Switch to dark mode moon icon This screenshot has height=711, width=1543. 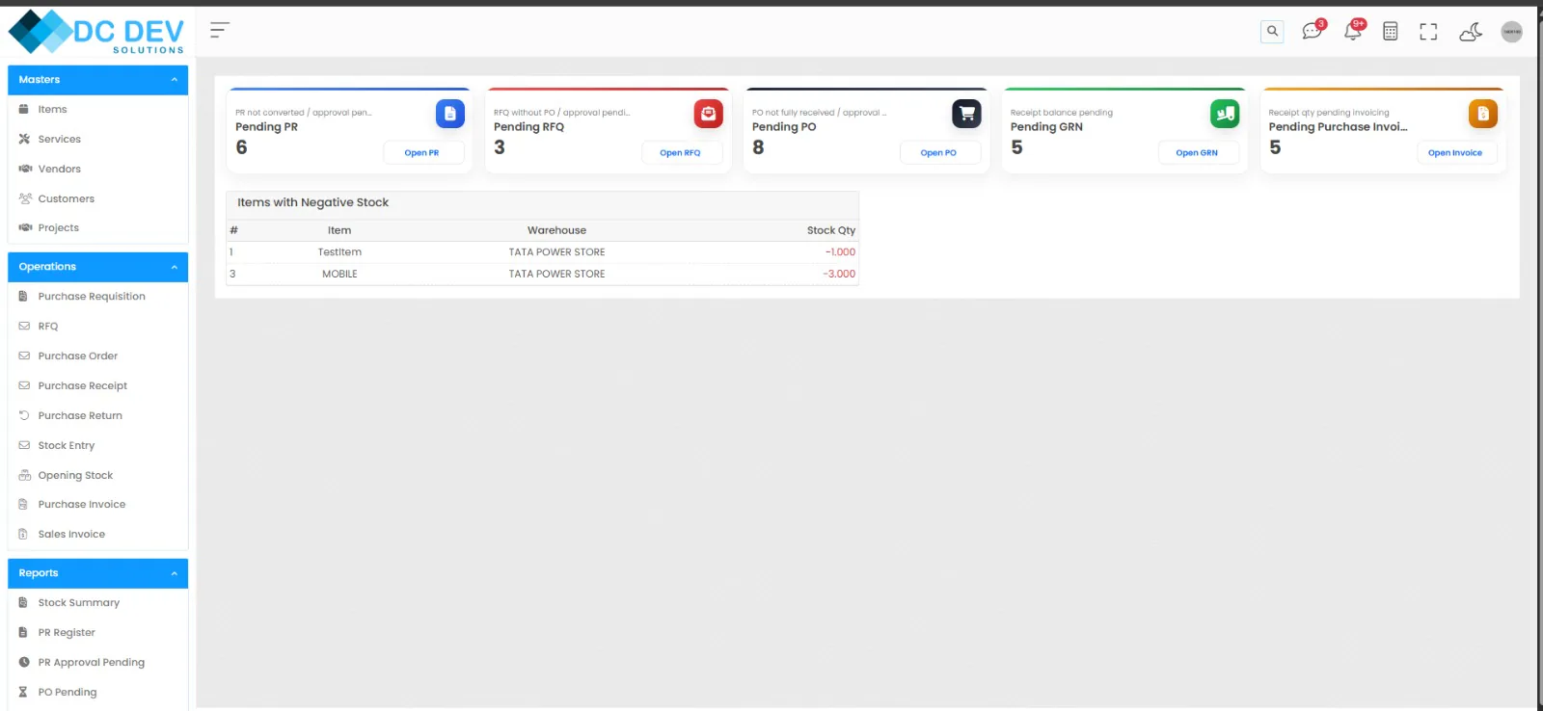point(1471,32)
